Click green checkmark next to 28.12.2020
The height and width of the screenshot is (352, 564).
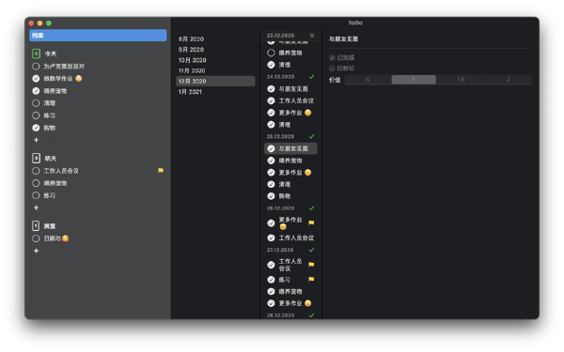(311, 315)
